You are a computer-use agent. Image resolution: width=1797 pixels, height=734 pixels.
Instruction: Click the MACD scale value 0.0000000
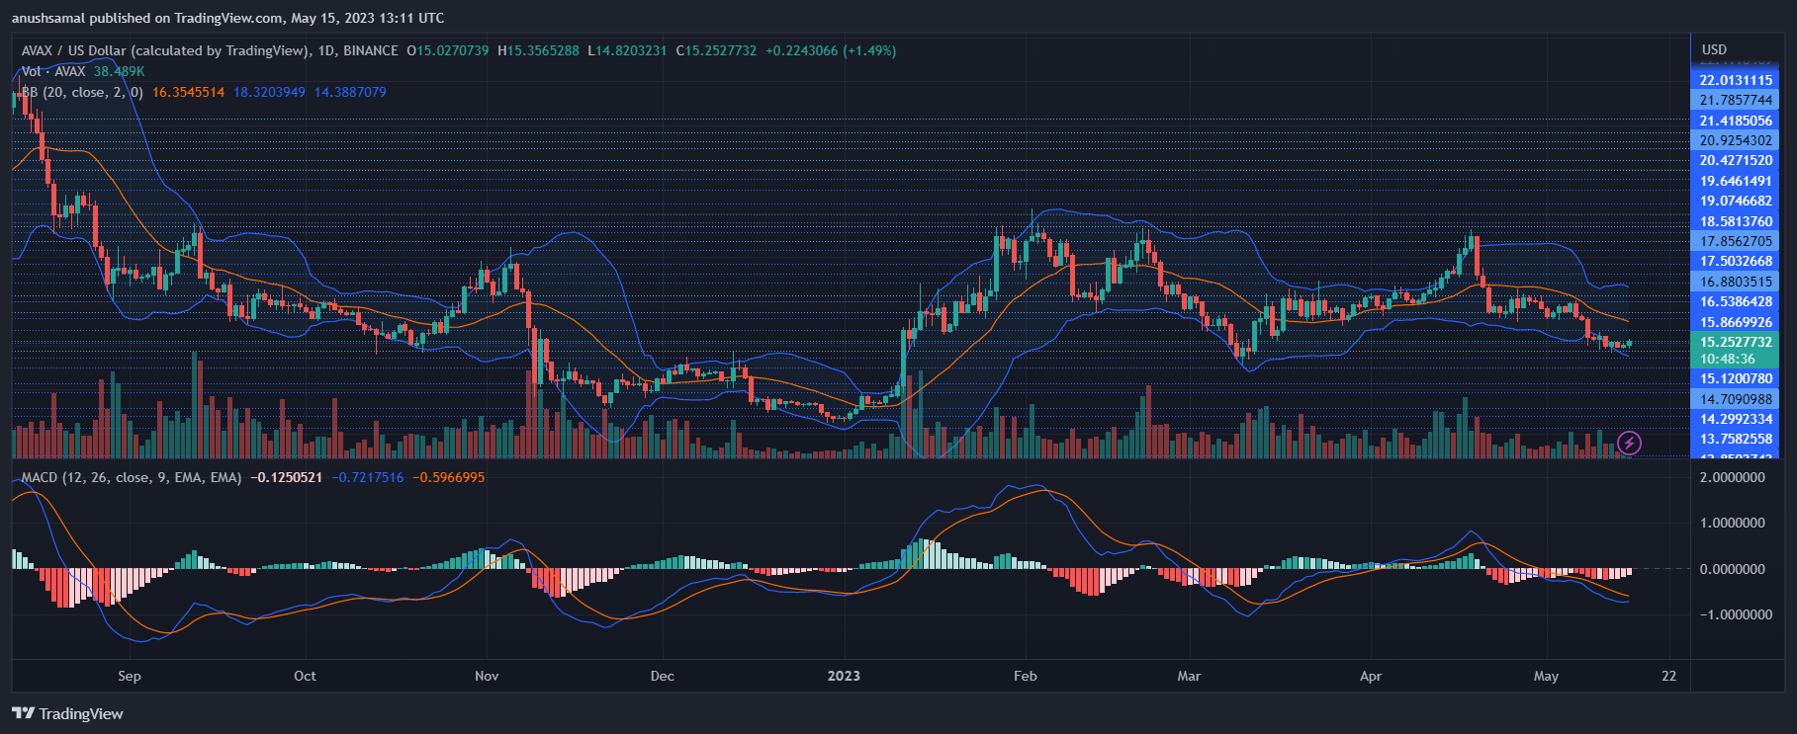coord(1733,569)
